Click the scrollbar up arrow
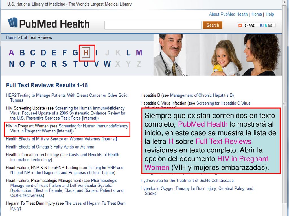Screen dimensions: 289x216 point(284,2)
